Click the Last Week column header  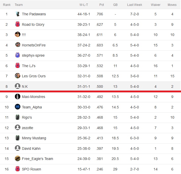coord(135,5)
